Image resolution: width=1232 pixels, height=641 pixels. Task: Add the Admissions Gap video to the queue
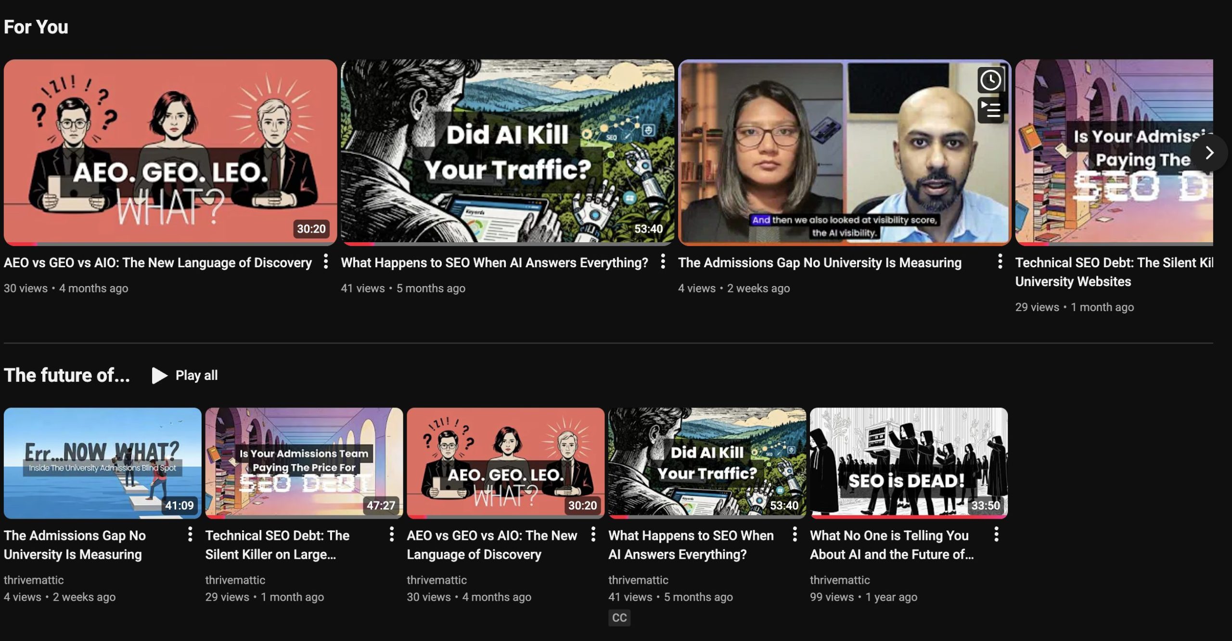click(x=991, y=110)
